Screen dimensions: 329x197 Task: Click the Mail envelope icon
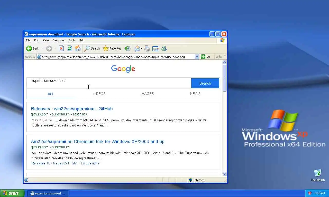click(137, 48)
